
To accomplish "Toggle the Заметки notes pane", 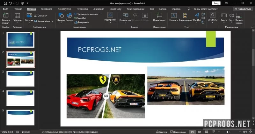I will (x=161, y=132).
